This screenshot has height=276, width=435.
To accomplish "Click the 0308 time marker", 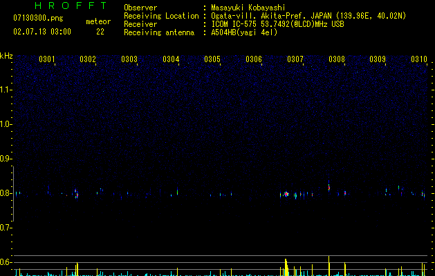I will [337, 59].
